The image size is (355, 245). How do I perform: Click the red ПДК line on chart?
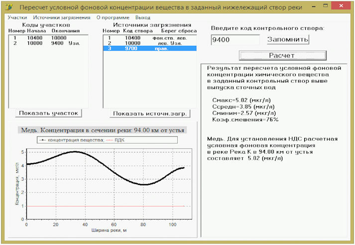[x=106, y=206]
